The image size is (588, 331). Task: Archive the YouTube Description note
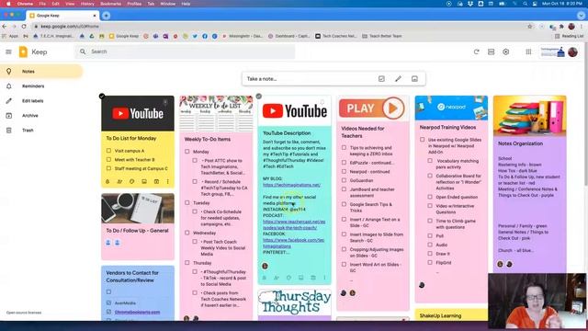313,278
